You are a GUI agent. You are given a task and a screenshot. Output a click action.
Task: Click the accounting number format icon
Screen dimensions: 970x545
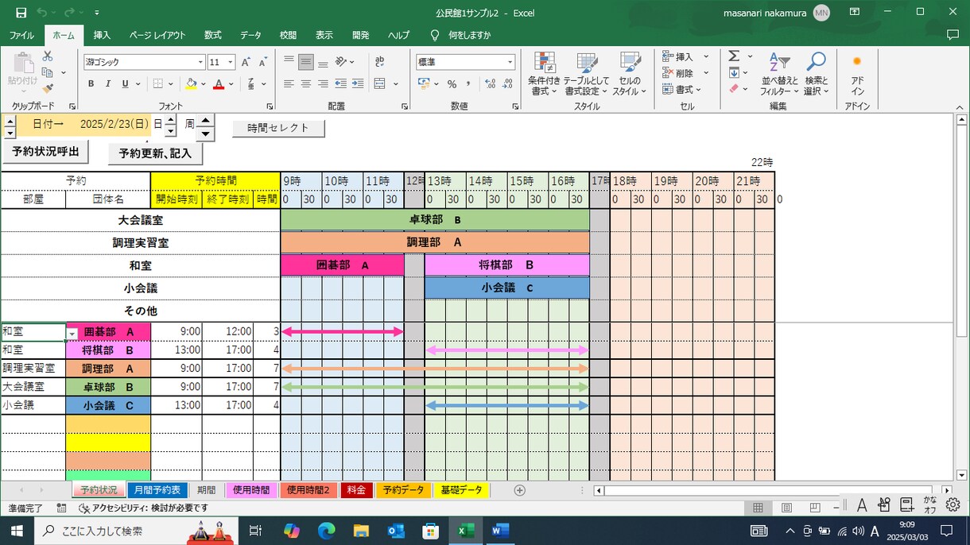(425, 83)
